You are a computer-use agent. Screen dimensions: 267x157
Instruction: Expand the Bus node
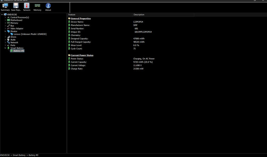[5, 26]
